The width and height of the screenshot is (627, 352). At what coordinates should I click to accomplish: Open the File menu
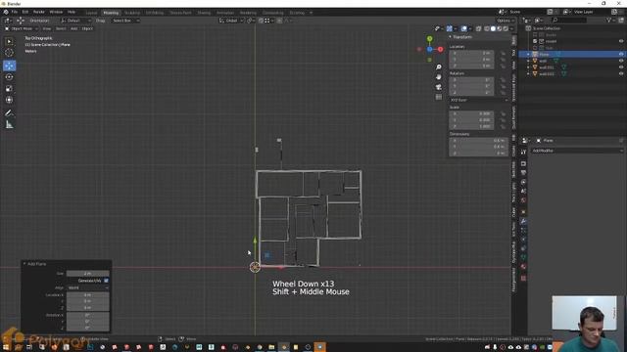click(15, 12)
